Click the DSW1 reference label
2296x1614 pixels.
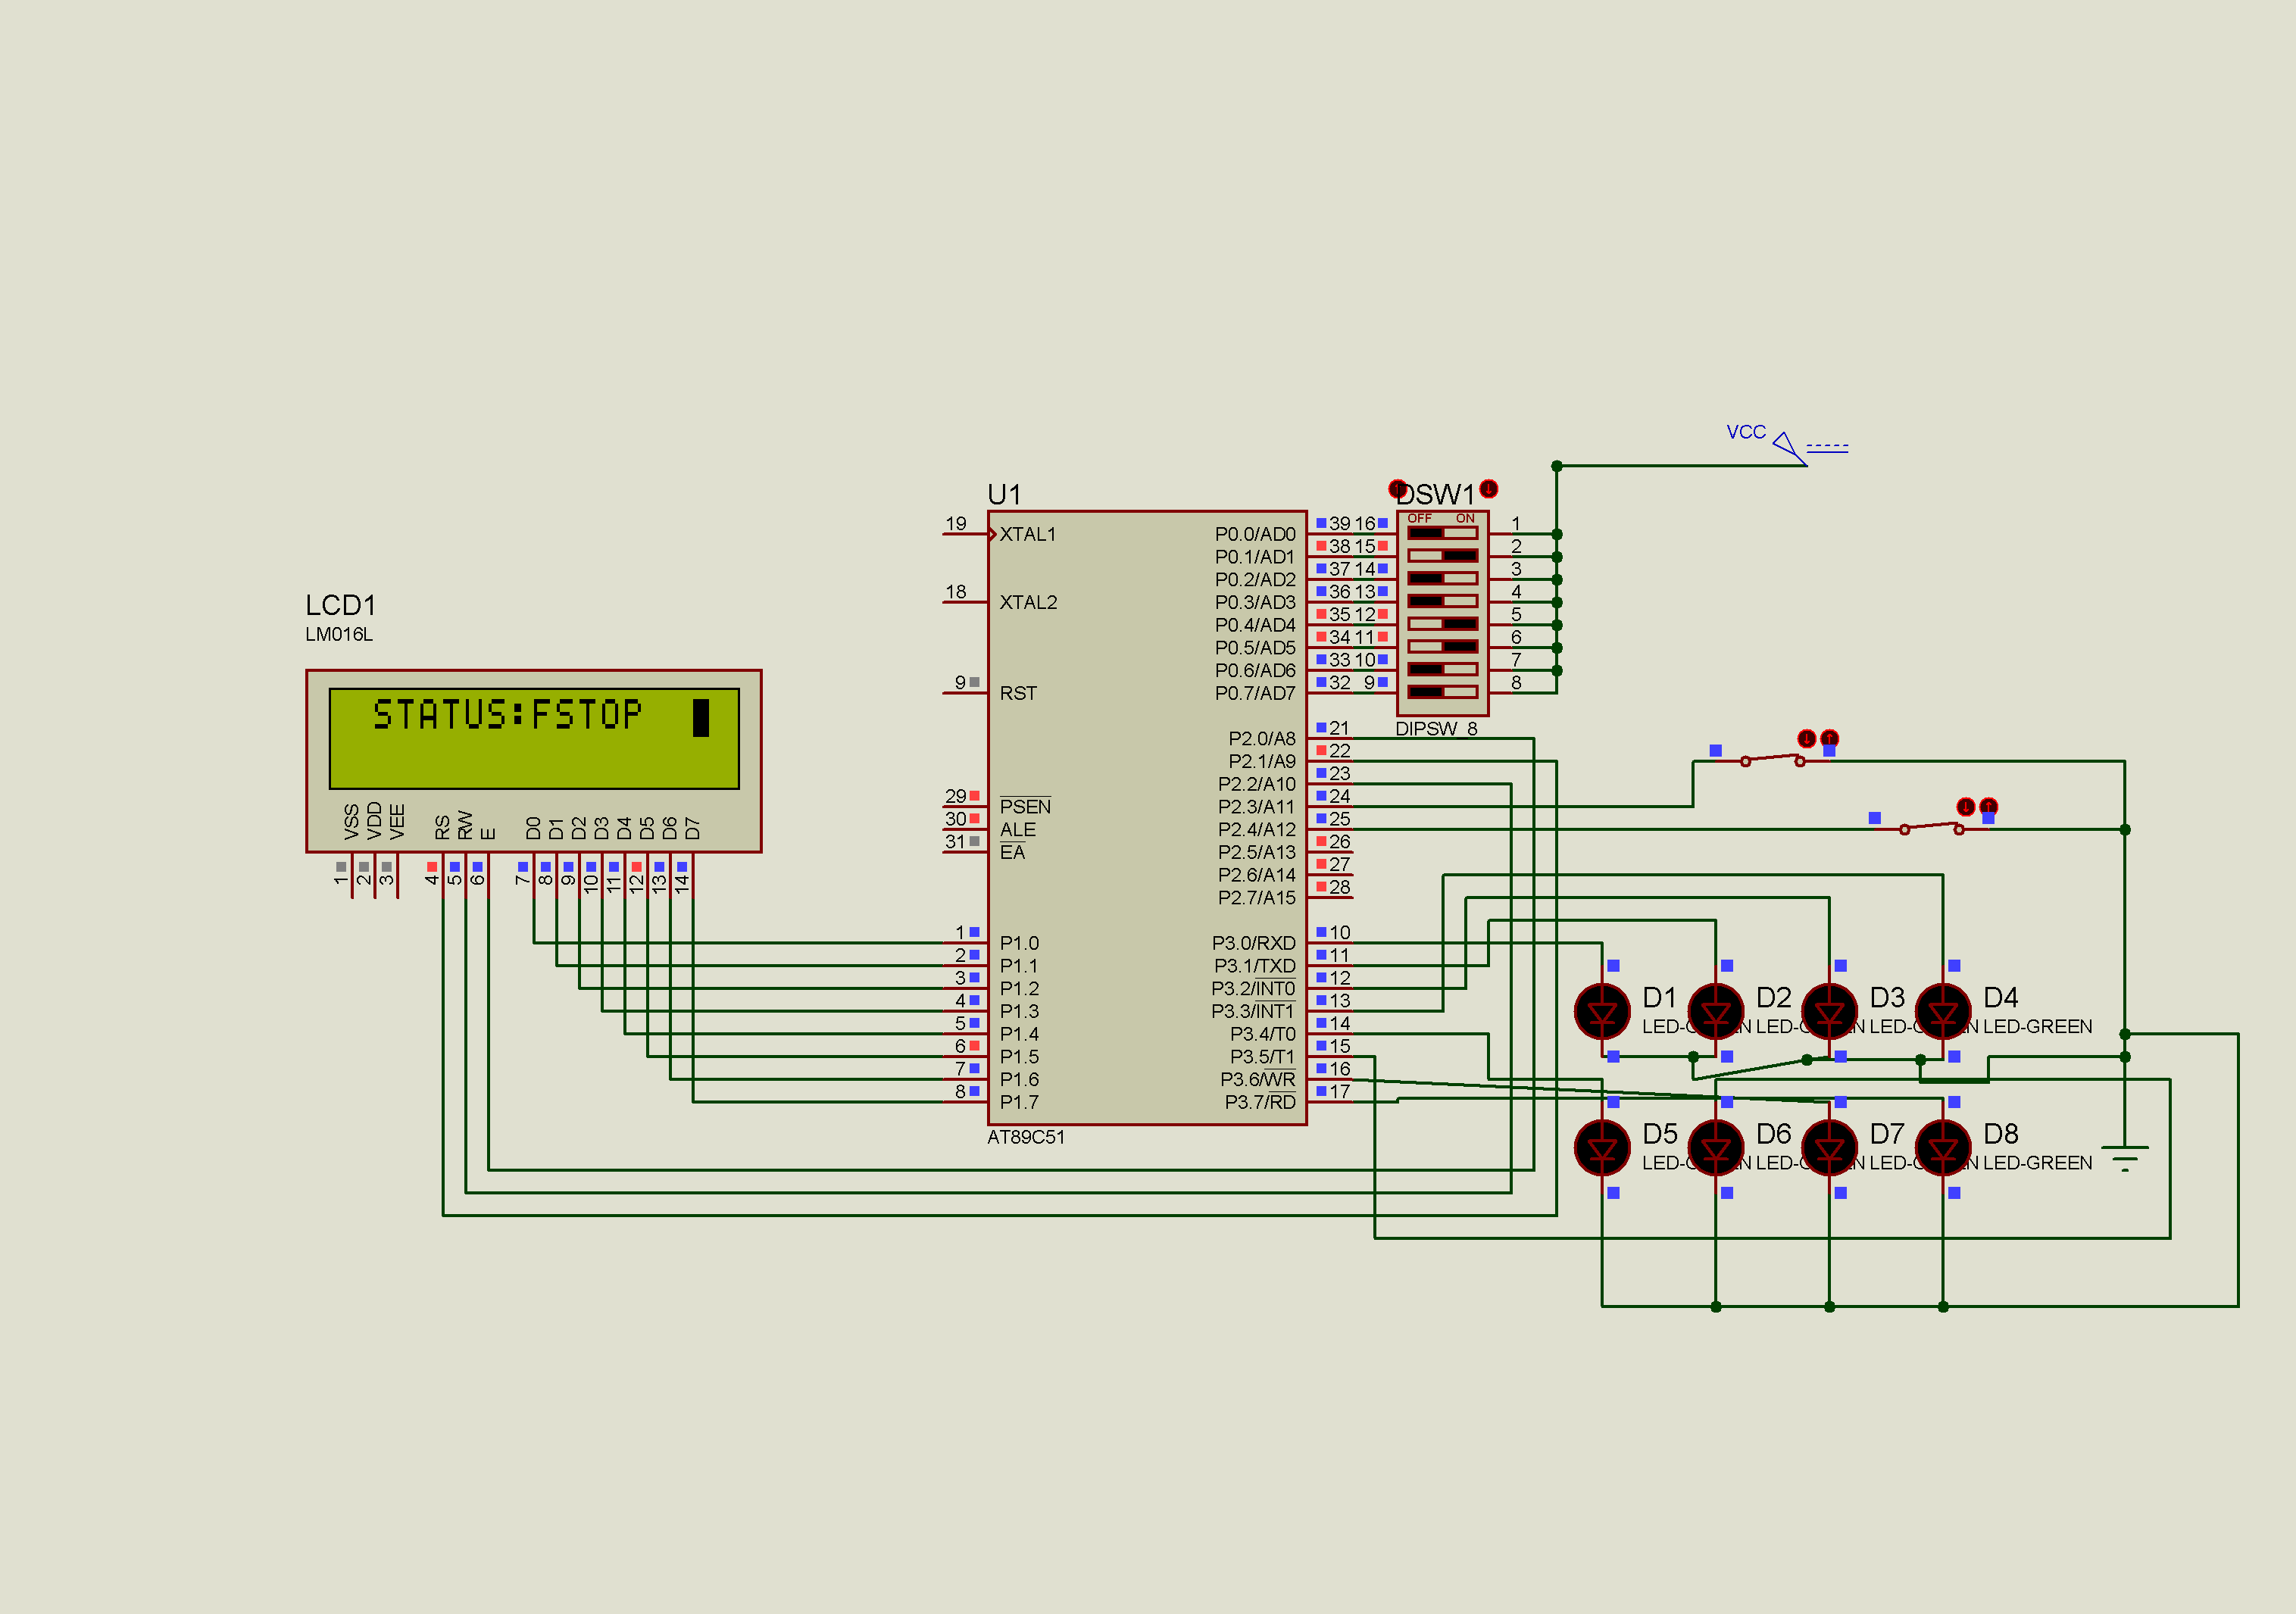click(x=1436, y=495)
